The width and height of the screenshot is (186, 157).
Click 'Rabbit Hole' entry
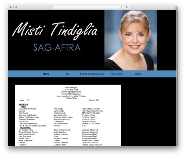(24, 138)
